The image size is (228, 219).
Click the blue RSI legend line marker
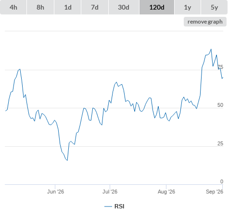108,206
